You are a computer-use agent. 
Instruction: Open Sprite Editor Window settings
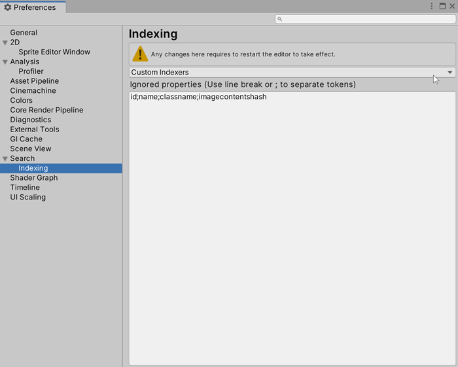(x=54, y=52)
